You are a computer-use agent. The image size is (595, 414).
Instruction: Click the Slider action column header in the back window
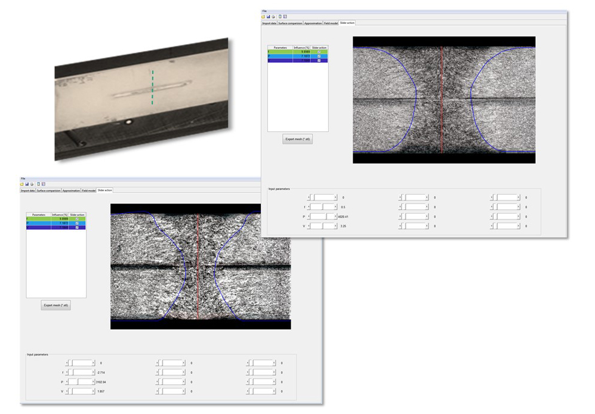(78, 215)
